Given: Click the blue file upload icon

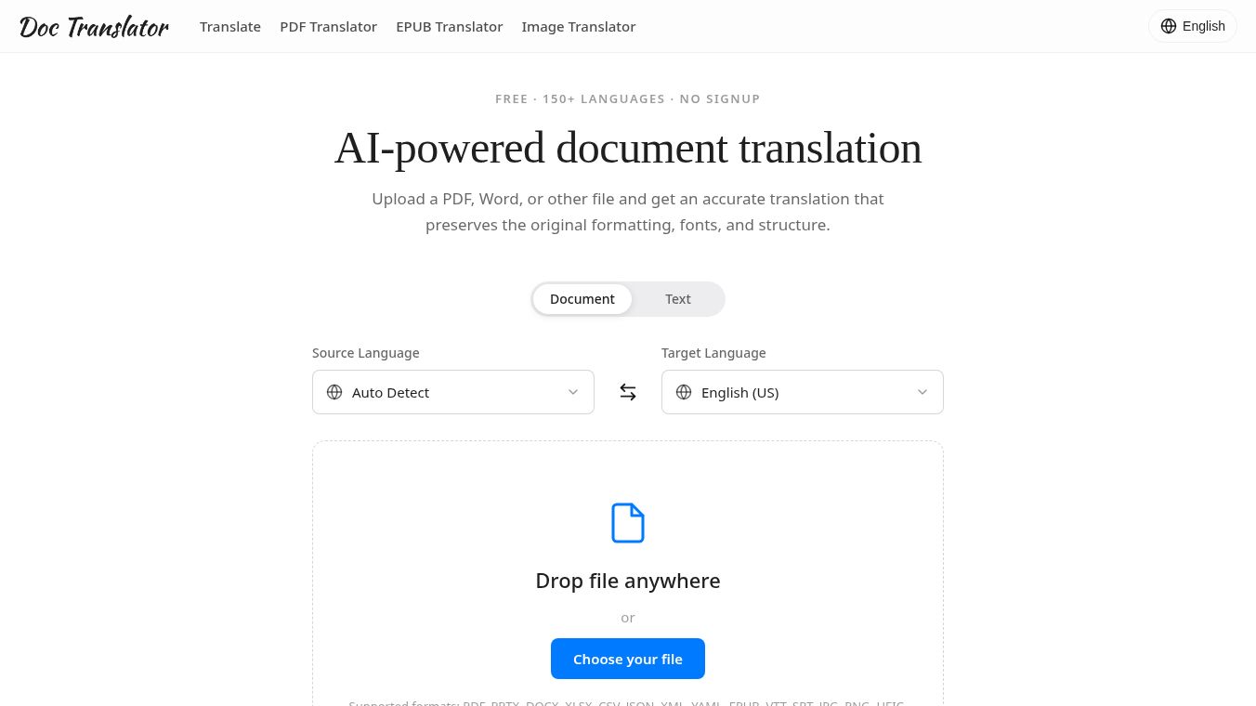Looking at the screenshot, I should pos(628,523).
